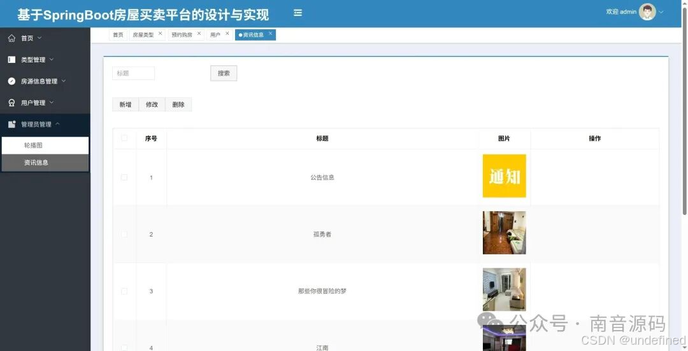Open the admin account dropdown arrow
The image size is (688, 351).
pyautogui.click(x=661, y=12)
